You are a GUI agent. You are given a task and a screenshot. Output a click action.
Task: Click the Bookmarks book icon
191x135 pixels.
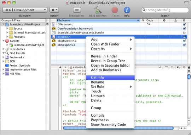(7, 57)
